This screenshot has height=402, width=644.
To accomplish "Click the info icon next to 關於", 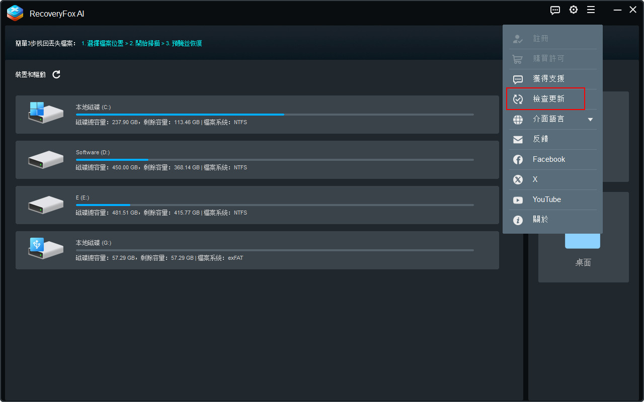I will point(518,220).
